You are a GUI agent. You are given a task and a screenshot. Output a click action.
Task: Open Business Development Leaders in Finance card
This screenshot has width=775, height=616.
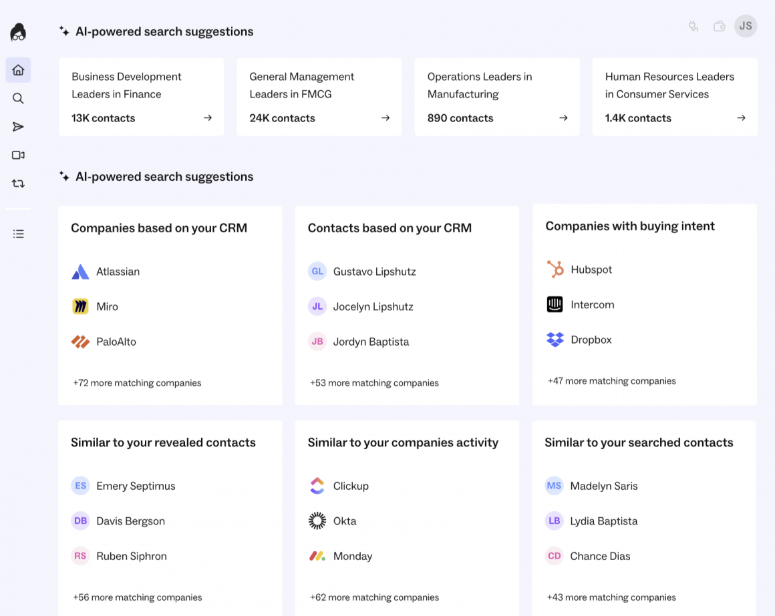tap(141, 97)
